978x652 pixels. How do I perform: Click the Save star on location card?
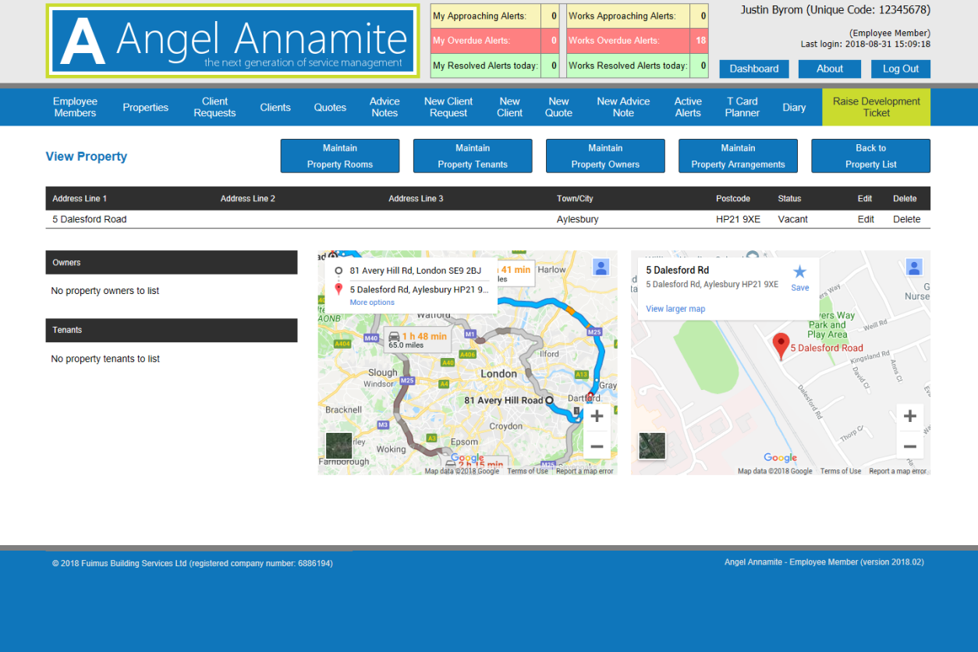[x=799, y=277]
